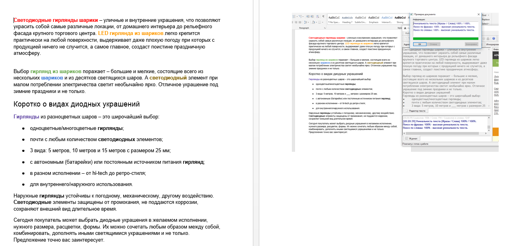511x246 pixels.
Task: Click the green progress bar in dialog
Action: point(446,39)
